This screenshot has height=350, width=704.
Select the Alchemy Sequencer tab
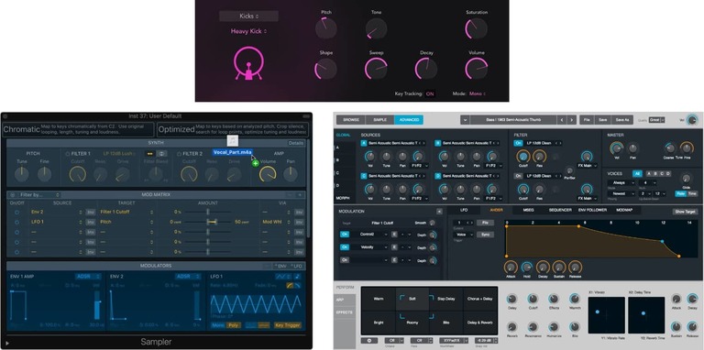[560, 210]
